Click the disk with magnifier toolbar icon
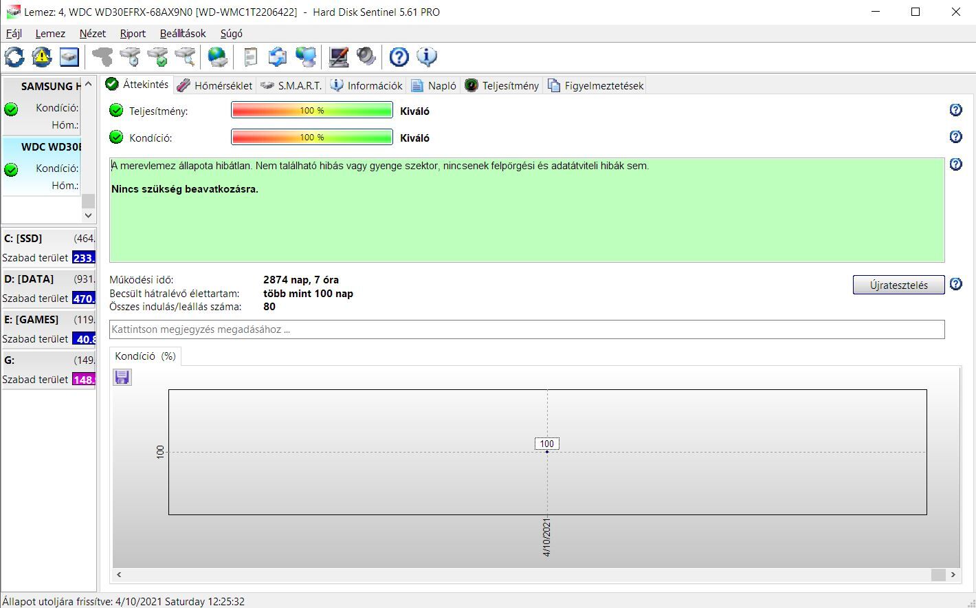976x608 pixels. tap(185, 56)
